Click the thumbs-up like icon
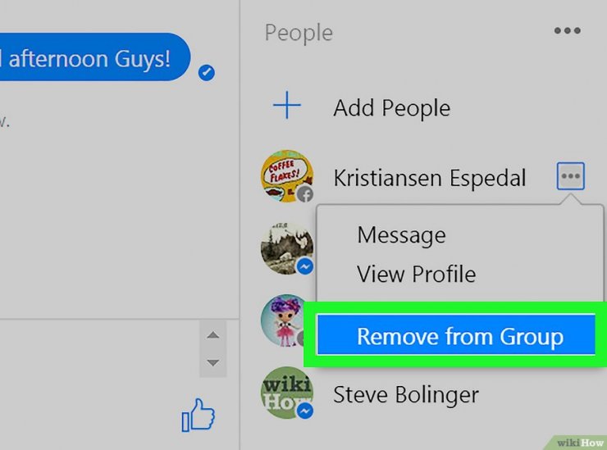Viewport: 607px width, 450px height. pyautogui.click(x=199, y=416)
